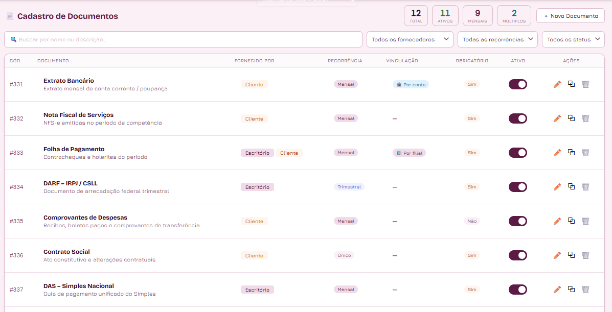This screenshot has height=312, width=612.
Task: Click the Escritório tag on Folha de Pagamento
Action: click(257, 153)
